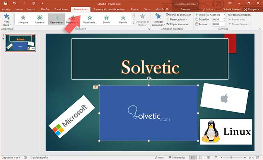Click the Solvetic Internet account name
This screenshot has width=263, height=160.
(232, 9)
